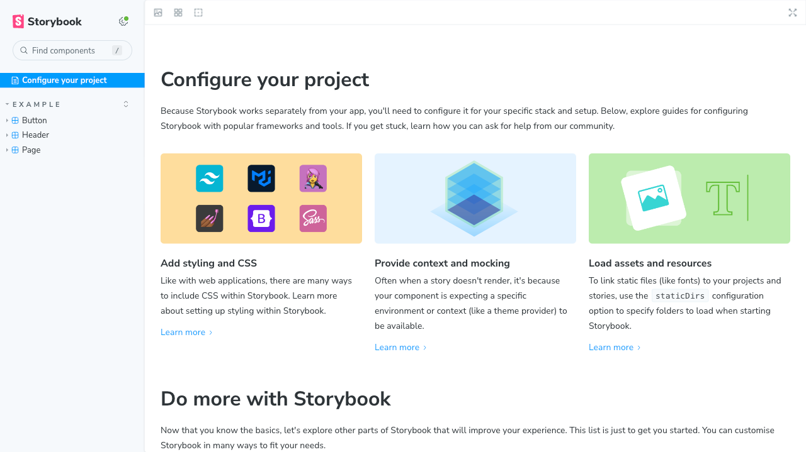Screen dimensions: 806x452
Task: Click the Tailwind CSS logo icon
Action: tap(210, 179)
